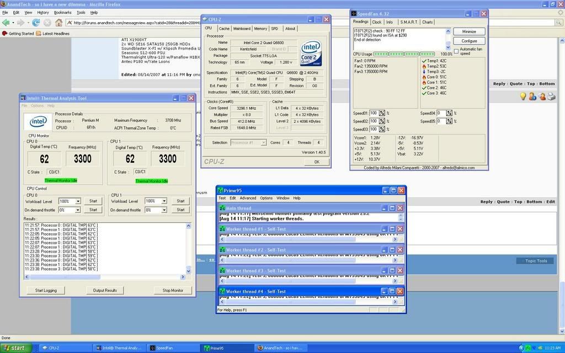Click the Worker thread #2 window icon
The height and width of the screenshot is (353, 565).
click(x=222, y=250)
